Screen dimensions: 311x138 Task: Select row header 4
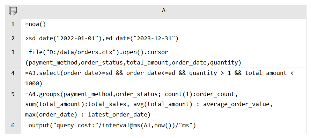point(13,78)
